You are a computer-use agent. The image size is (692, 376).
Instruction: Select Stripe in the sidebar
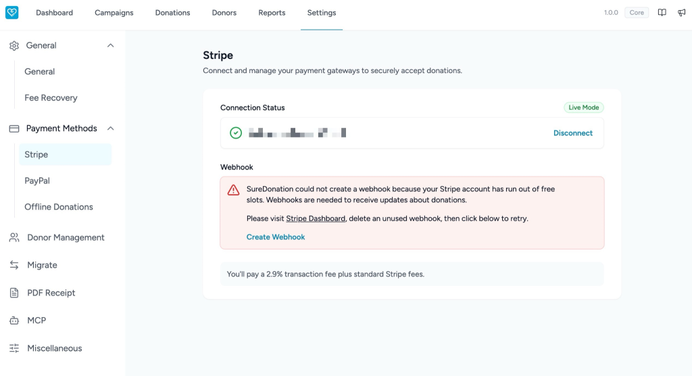(66, 155)
